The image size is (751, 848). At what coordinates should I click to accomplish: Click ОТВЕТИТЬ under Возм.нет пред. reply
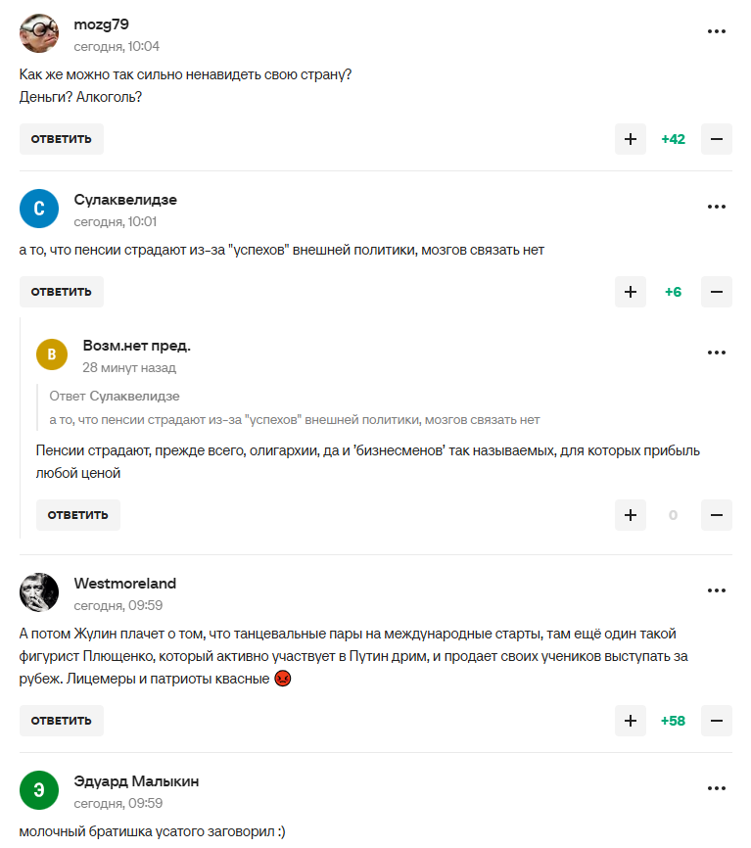[x=78, y=515]
